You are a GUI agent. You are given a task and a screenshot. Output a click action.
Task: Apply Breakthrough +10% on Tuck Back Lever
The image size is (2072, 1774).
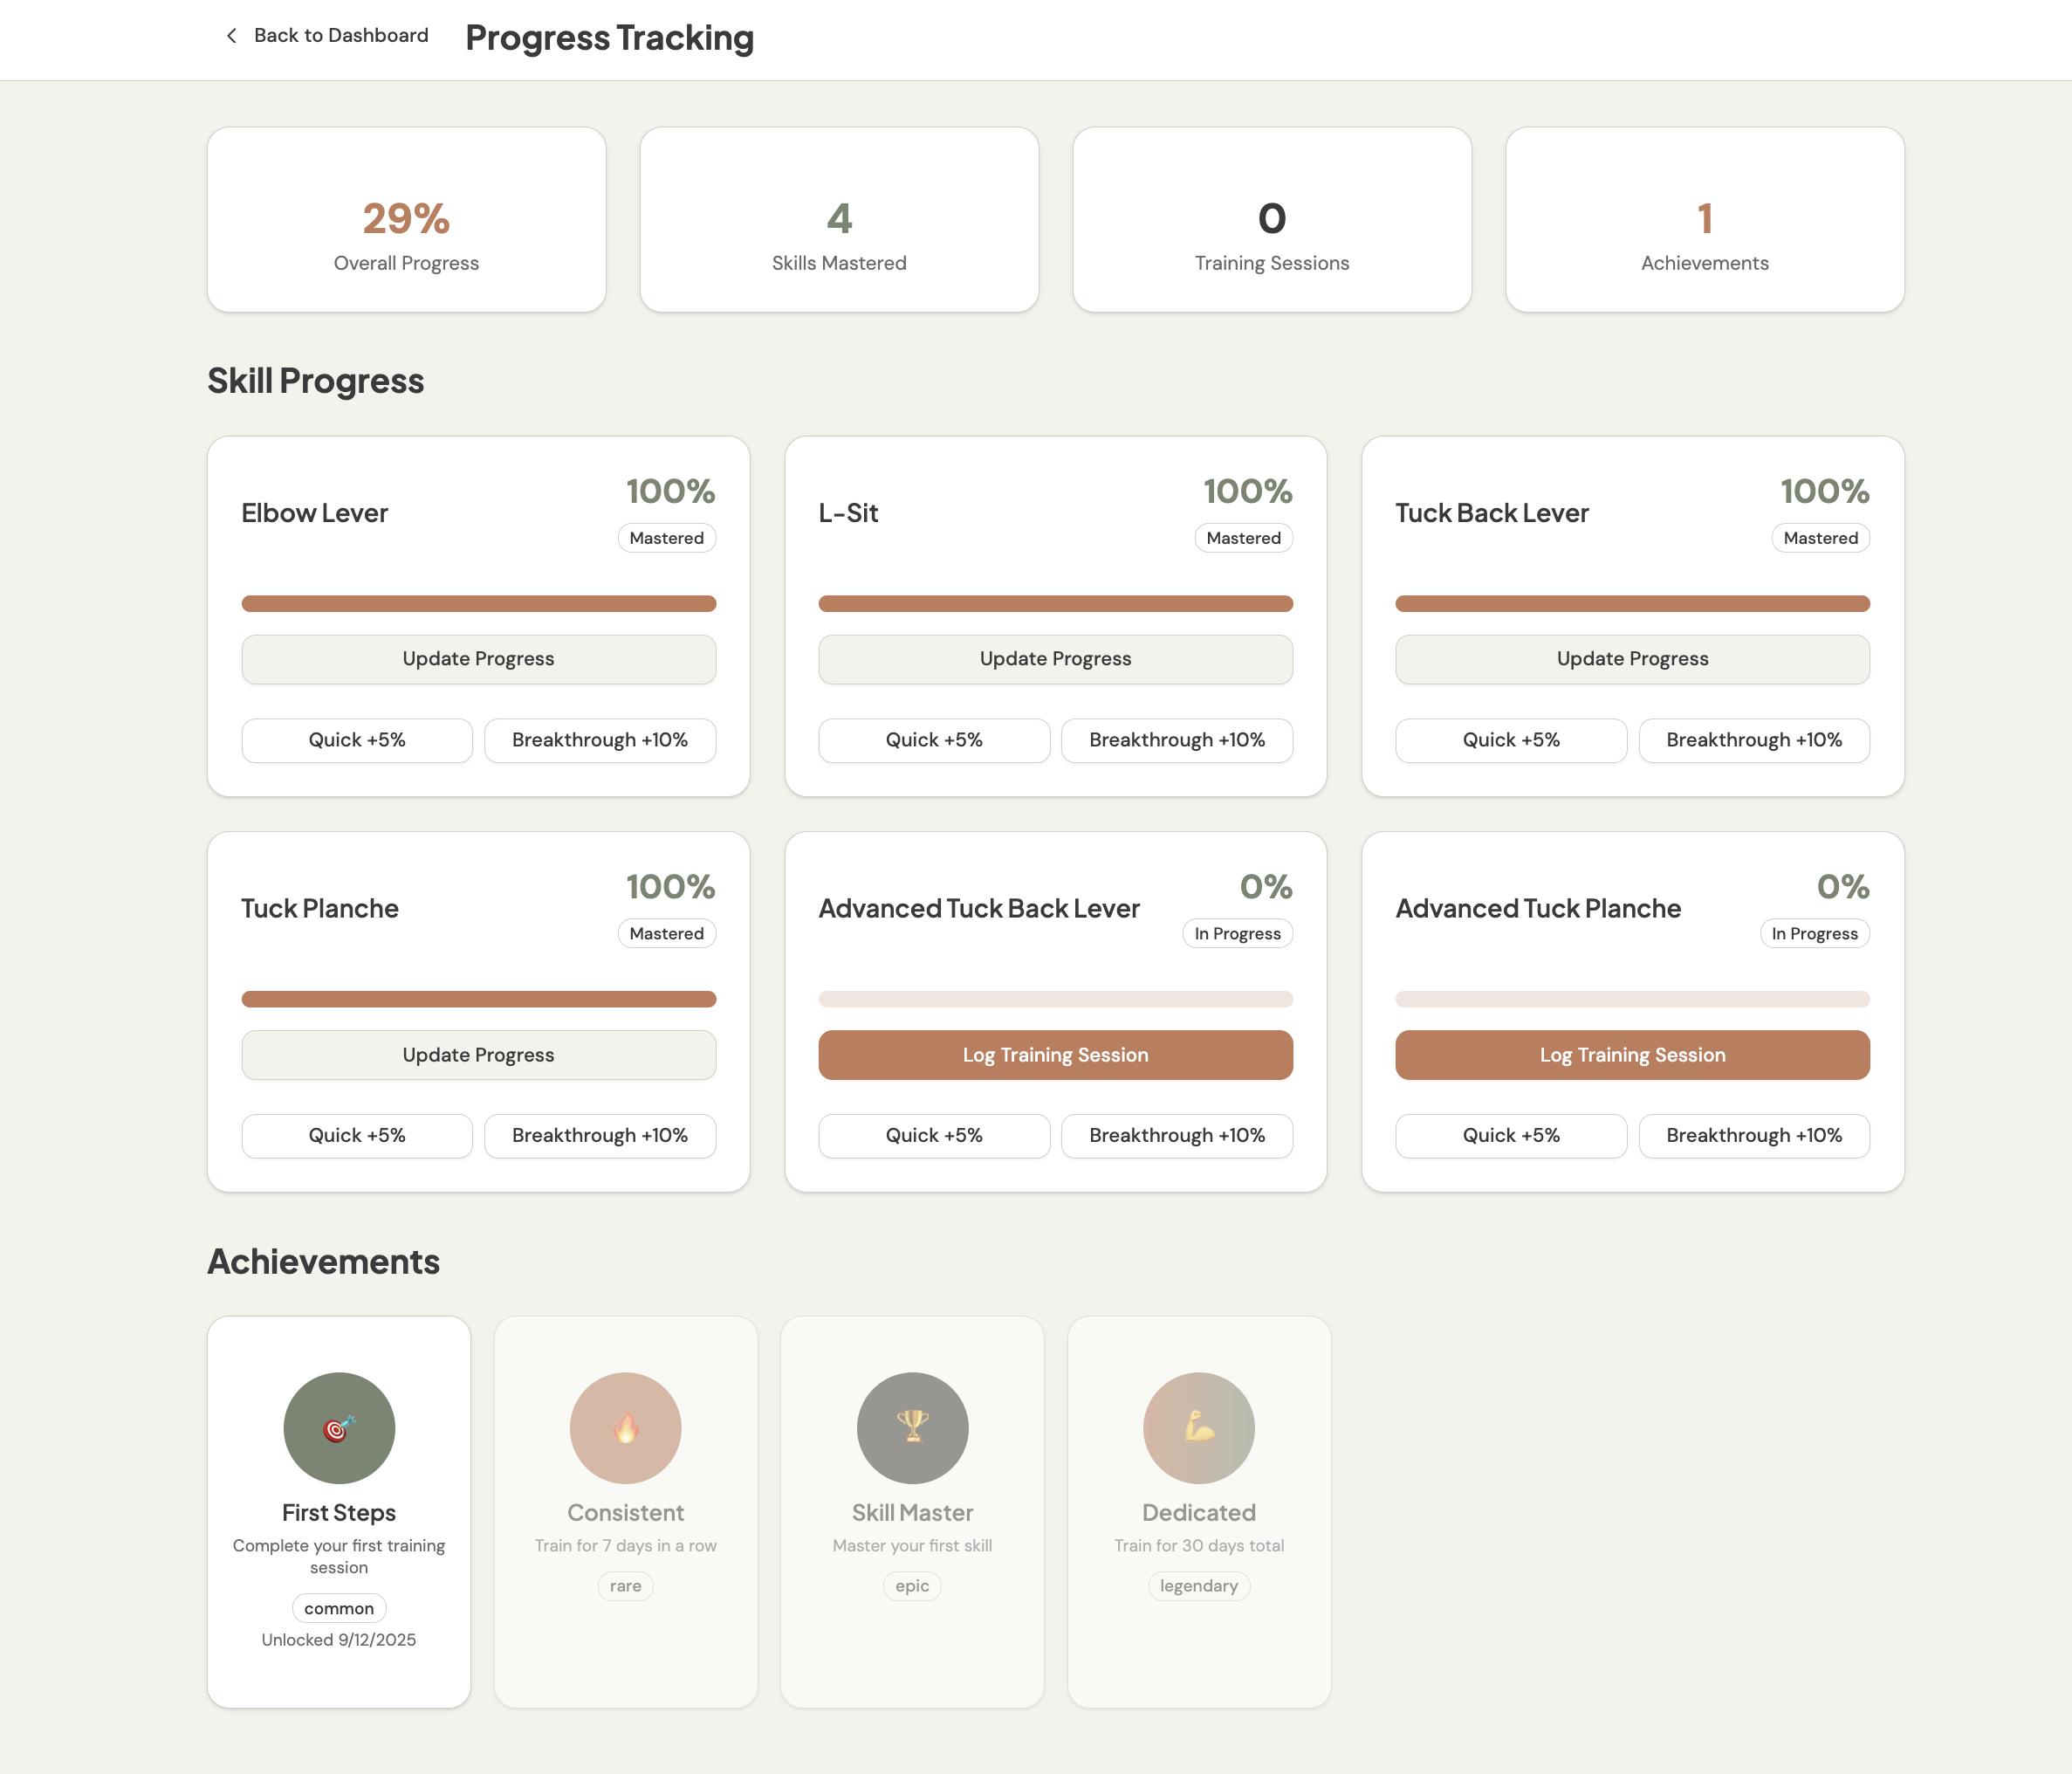point(1753,740)
